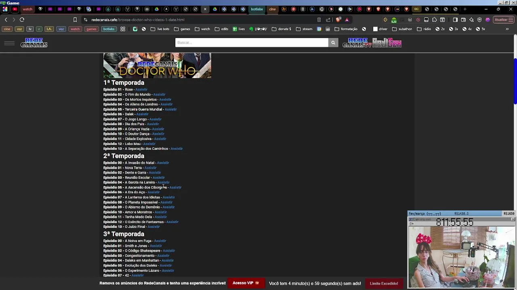Click Assistir for Daleks em Manhattan
The width and height of the screenshot is (517, 290).
[168, 261]
